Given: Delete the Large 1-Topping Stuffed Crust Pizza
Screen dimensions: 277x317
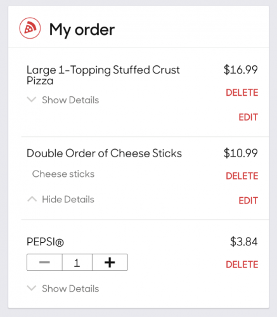Looking at the screenshot, I should pyautogui.click(x=242, y=93).
